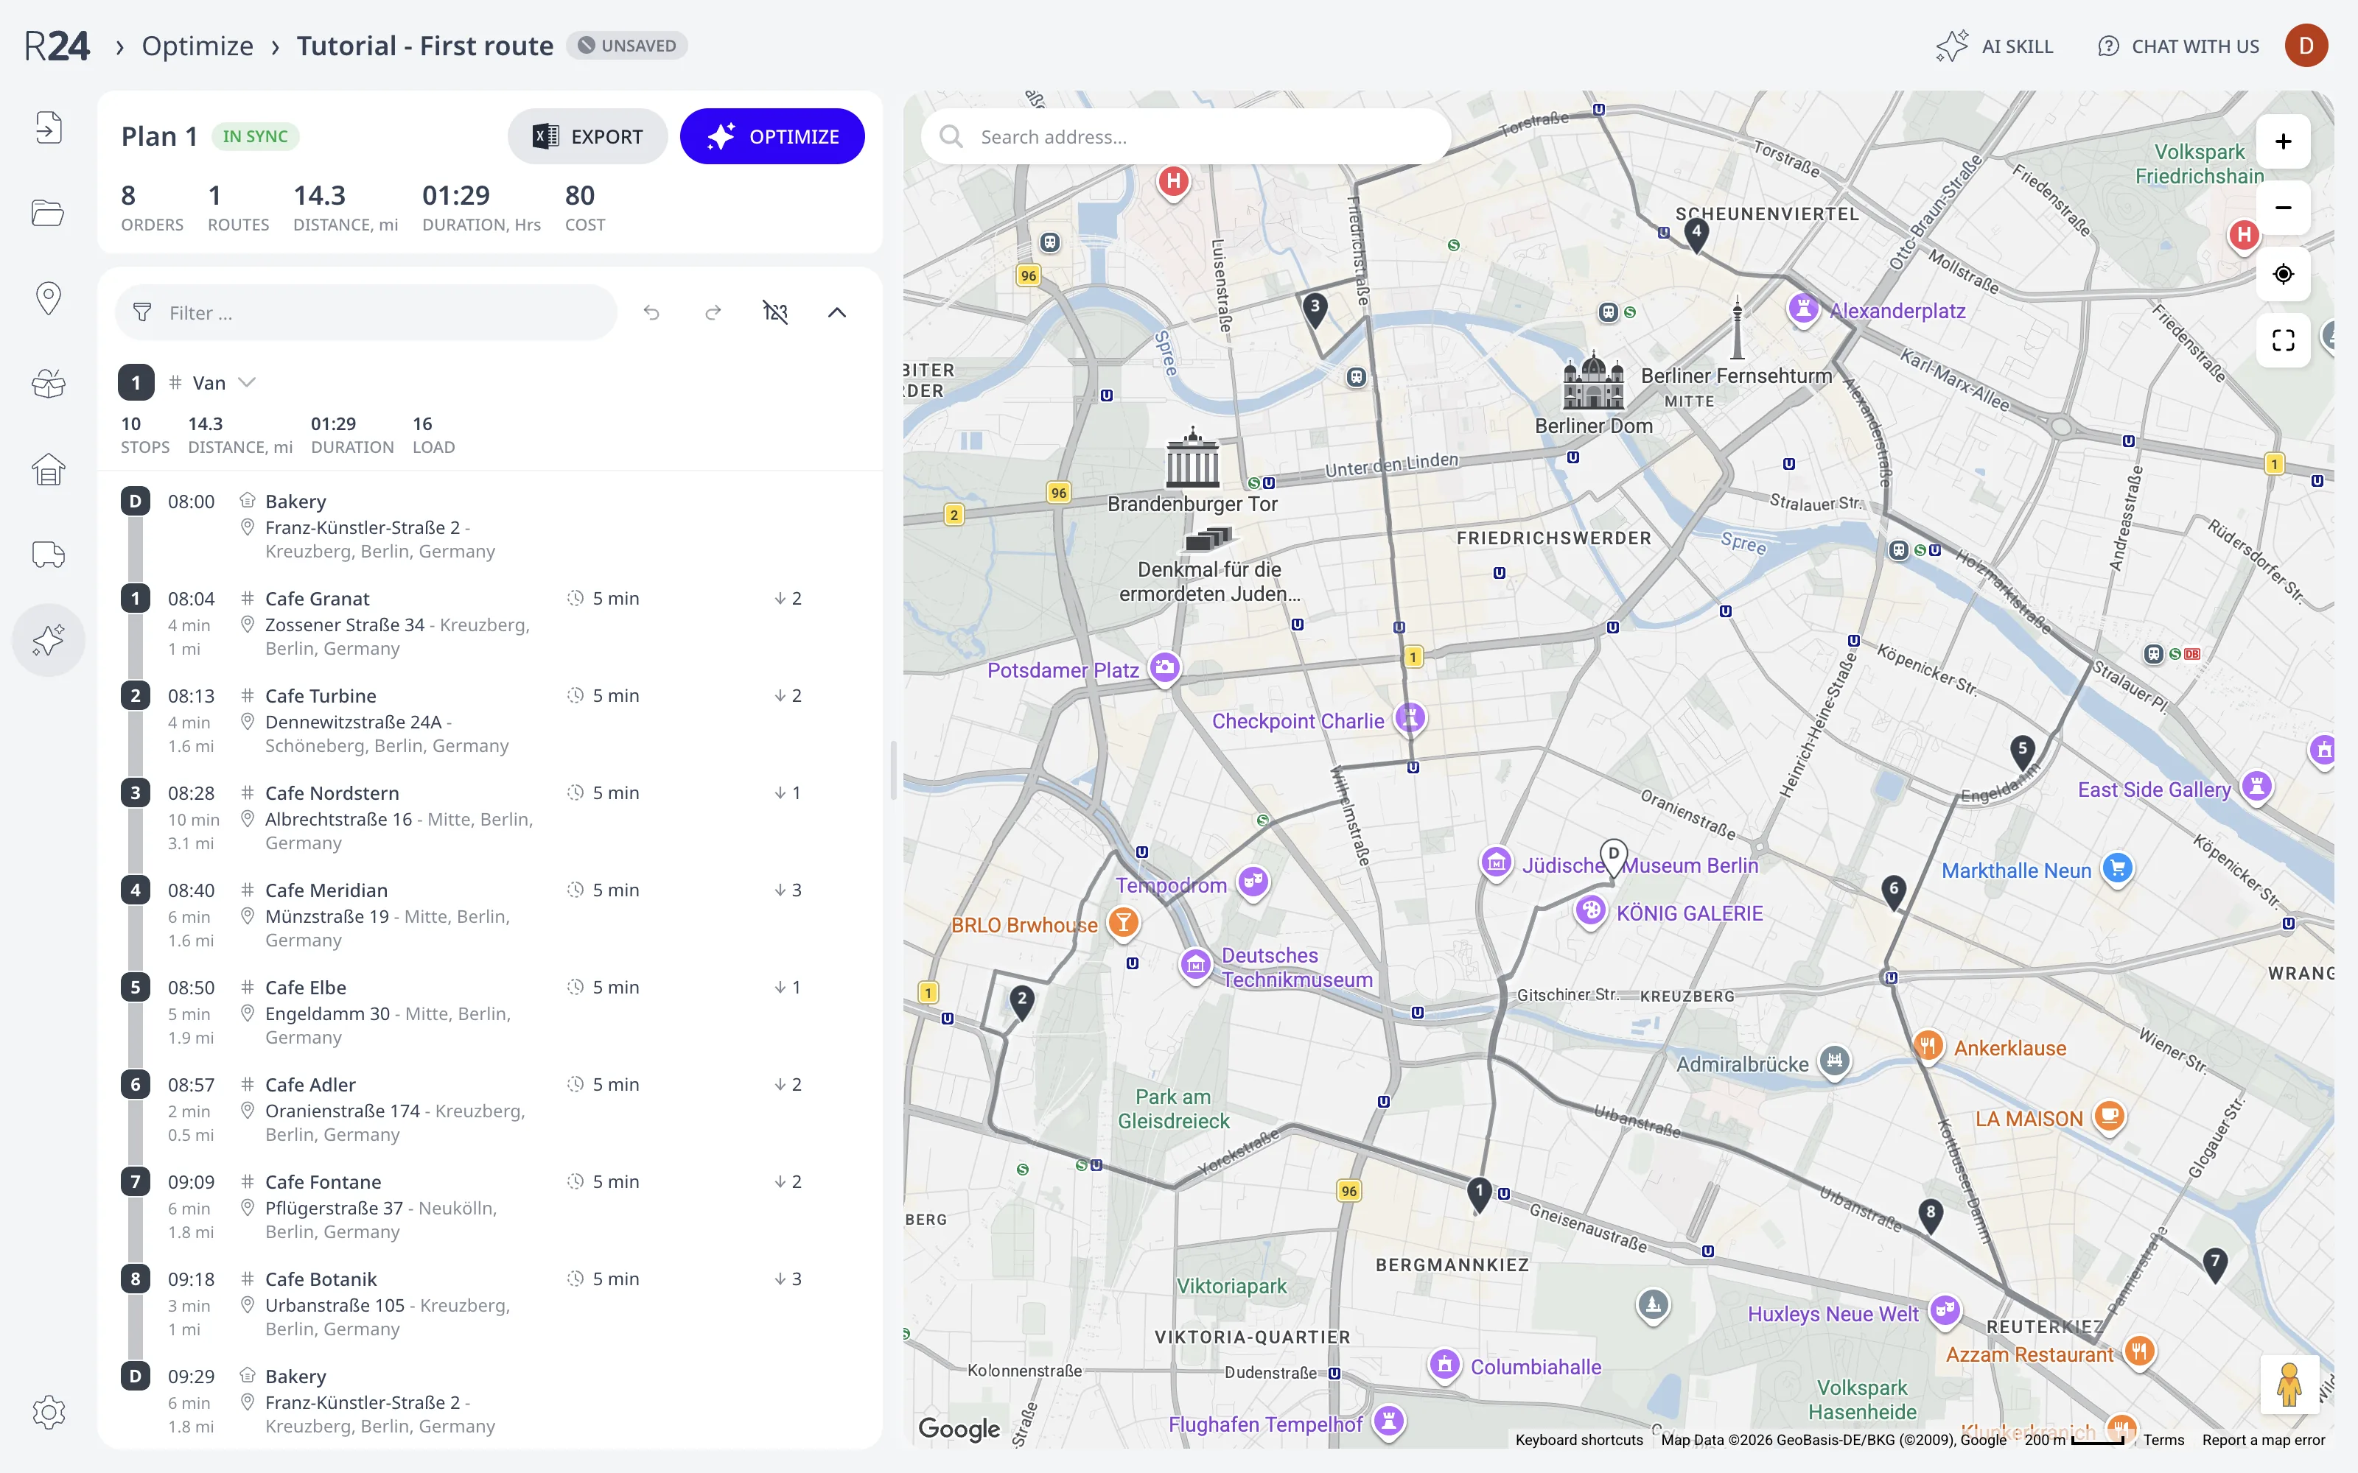
Task: Center map on my location
Action: (2283, 274)
